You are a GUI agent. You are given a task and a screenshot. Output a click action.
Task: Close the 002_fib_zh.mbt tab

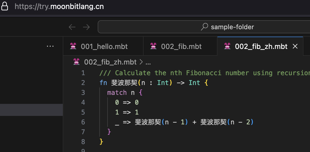click(x=295, y=46)
